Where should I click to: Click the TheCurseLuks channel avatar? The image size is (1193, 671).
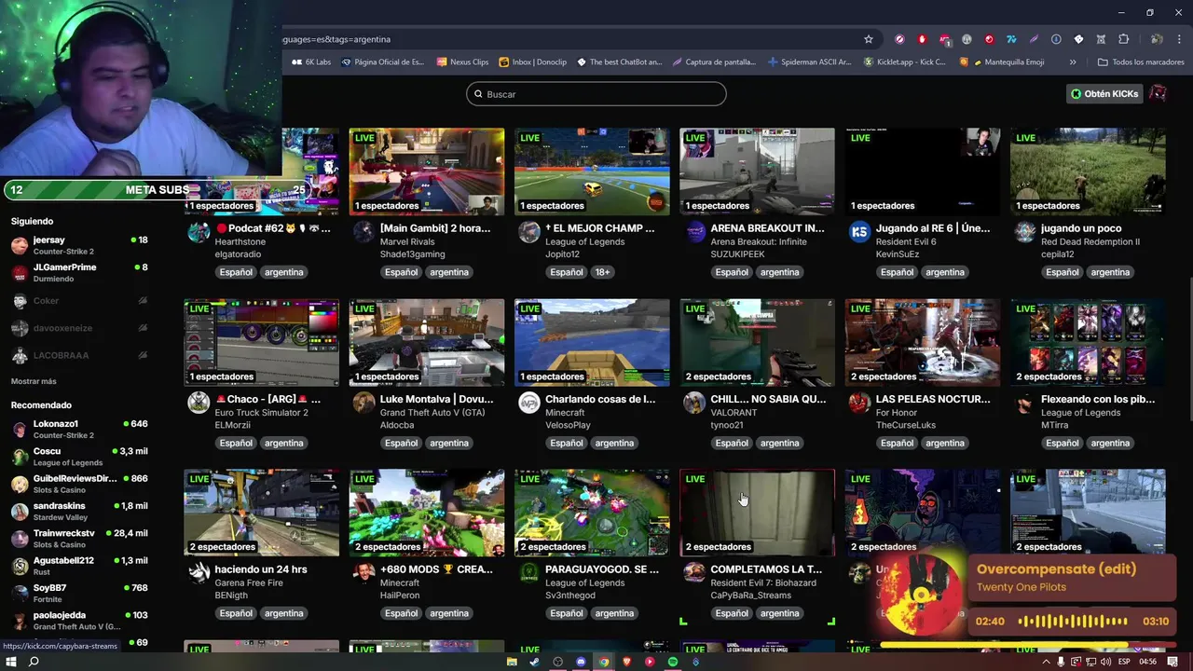coord(859,403)
